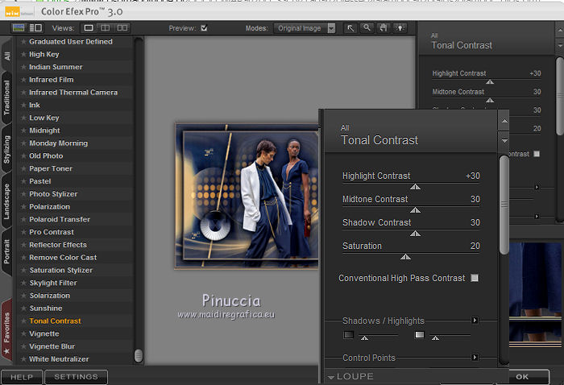Click the star beside Infrared Film
The width and height of the screenshot is (564, 385).
pos(23,80)
